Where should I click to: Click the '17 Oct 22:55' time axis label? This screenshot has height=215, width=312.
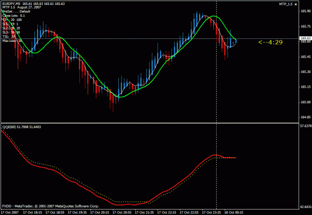(x=189, y=213)
